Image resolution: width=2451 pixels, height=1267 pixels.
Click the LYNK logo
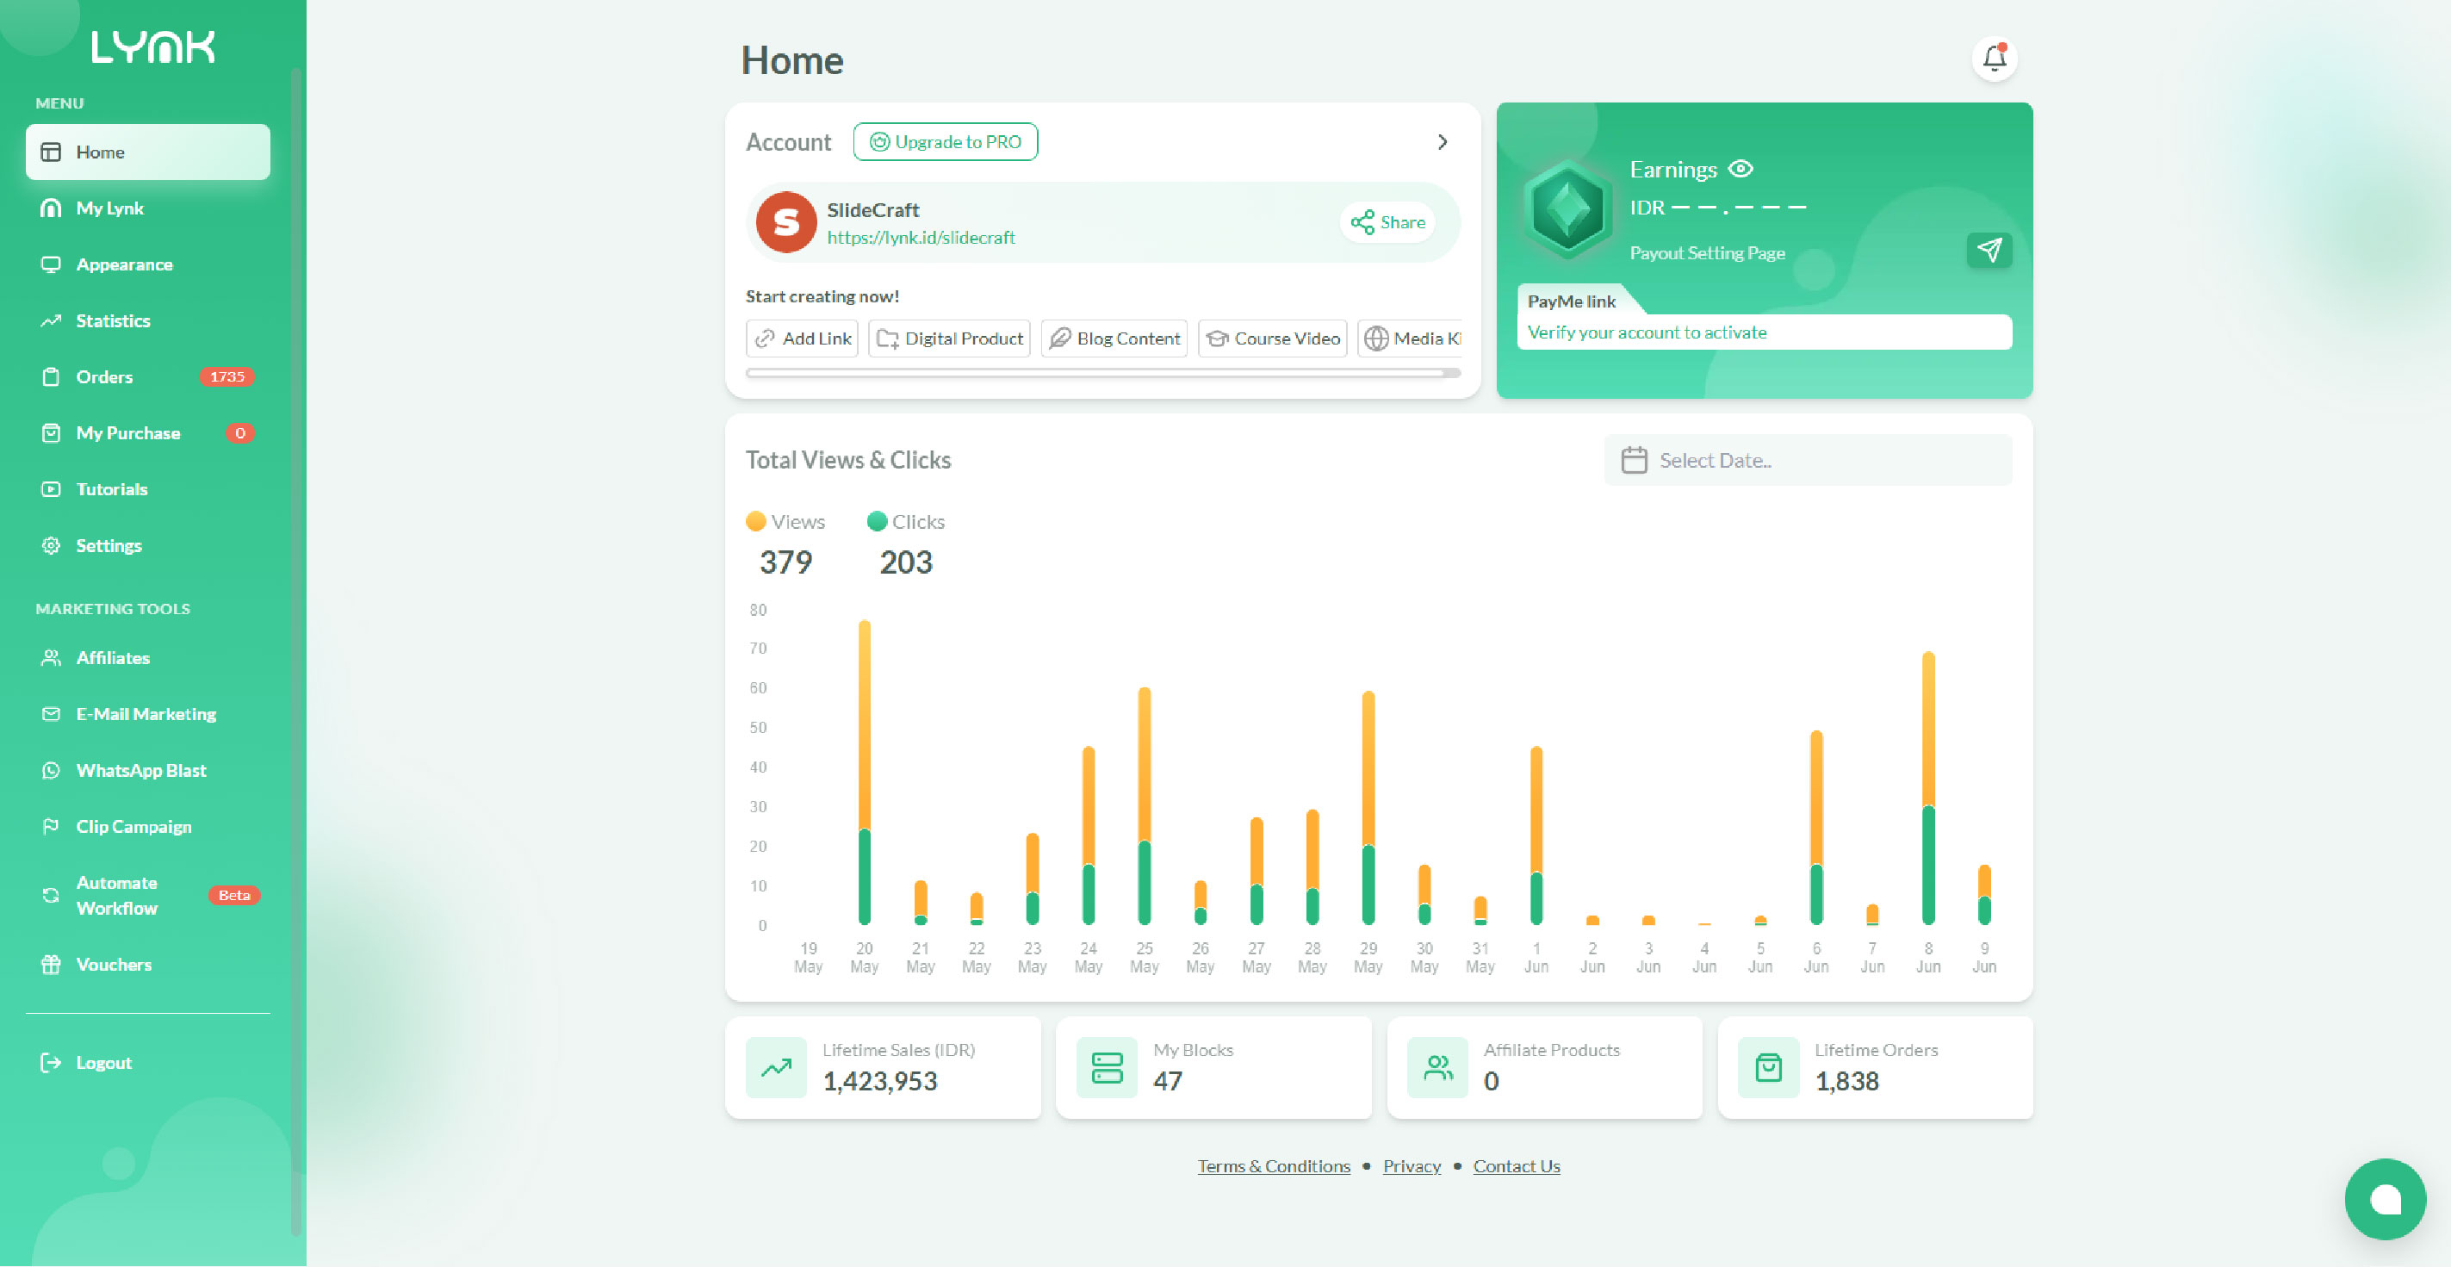pos(153,47)
